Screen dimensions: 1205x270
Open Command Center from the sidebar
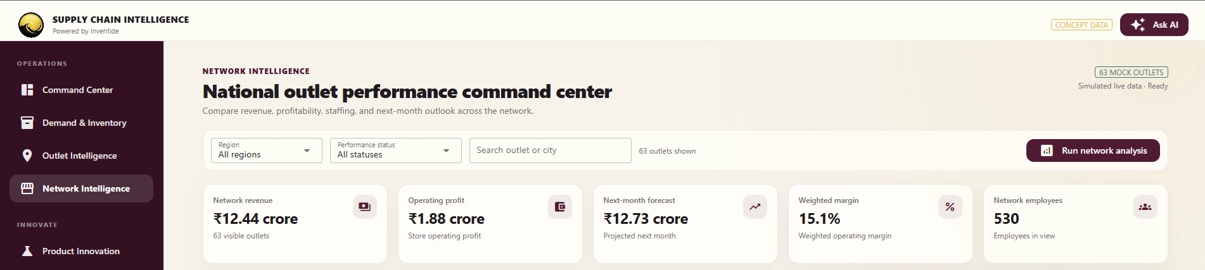81,90
